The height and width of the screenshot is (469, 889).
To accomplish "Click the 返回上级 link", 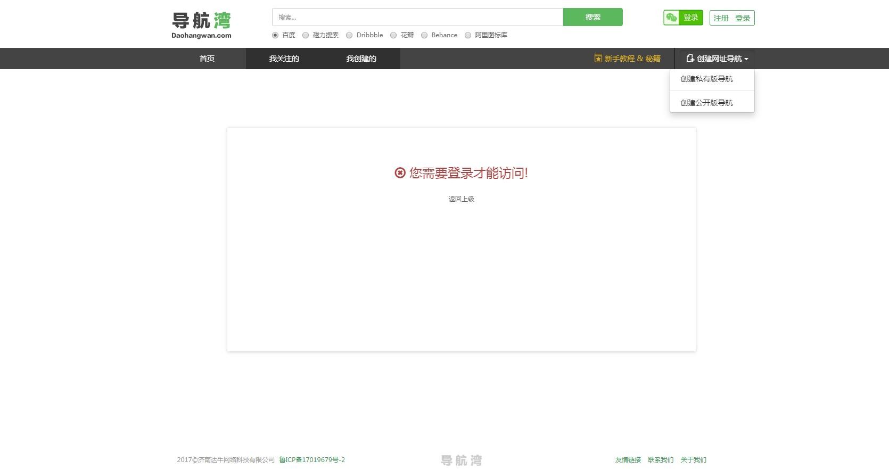I will (x=461, y=199).
